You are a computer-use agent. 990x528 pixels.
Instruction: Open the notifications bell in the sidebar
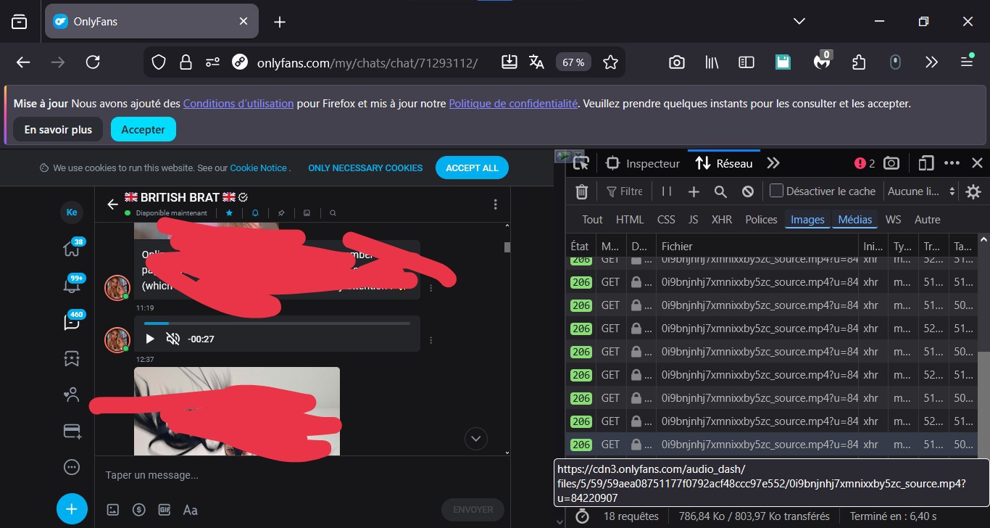tap(71, 286)
